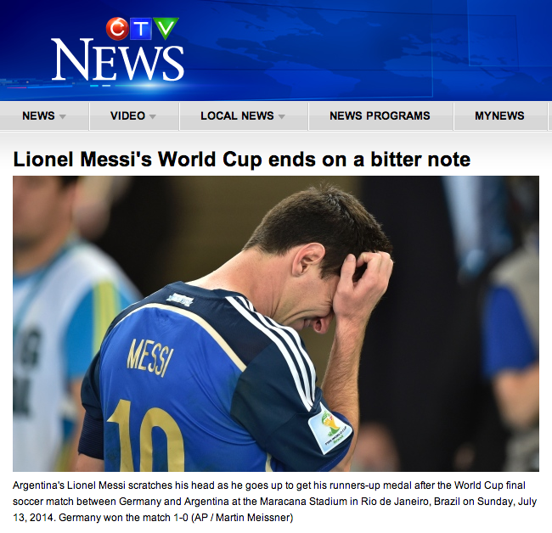Expand the LOCAL NEWS dropdown arrow

[282, 116]
